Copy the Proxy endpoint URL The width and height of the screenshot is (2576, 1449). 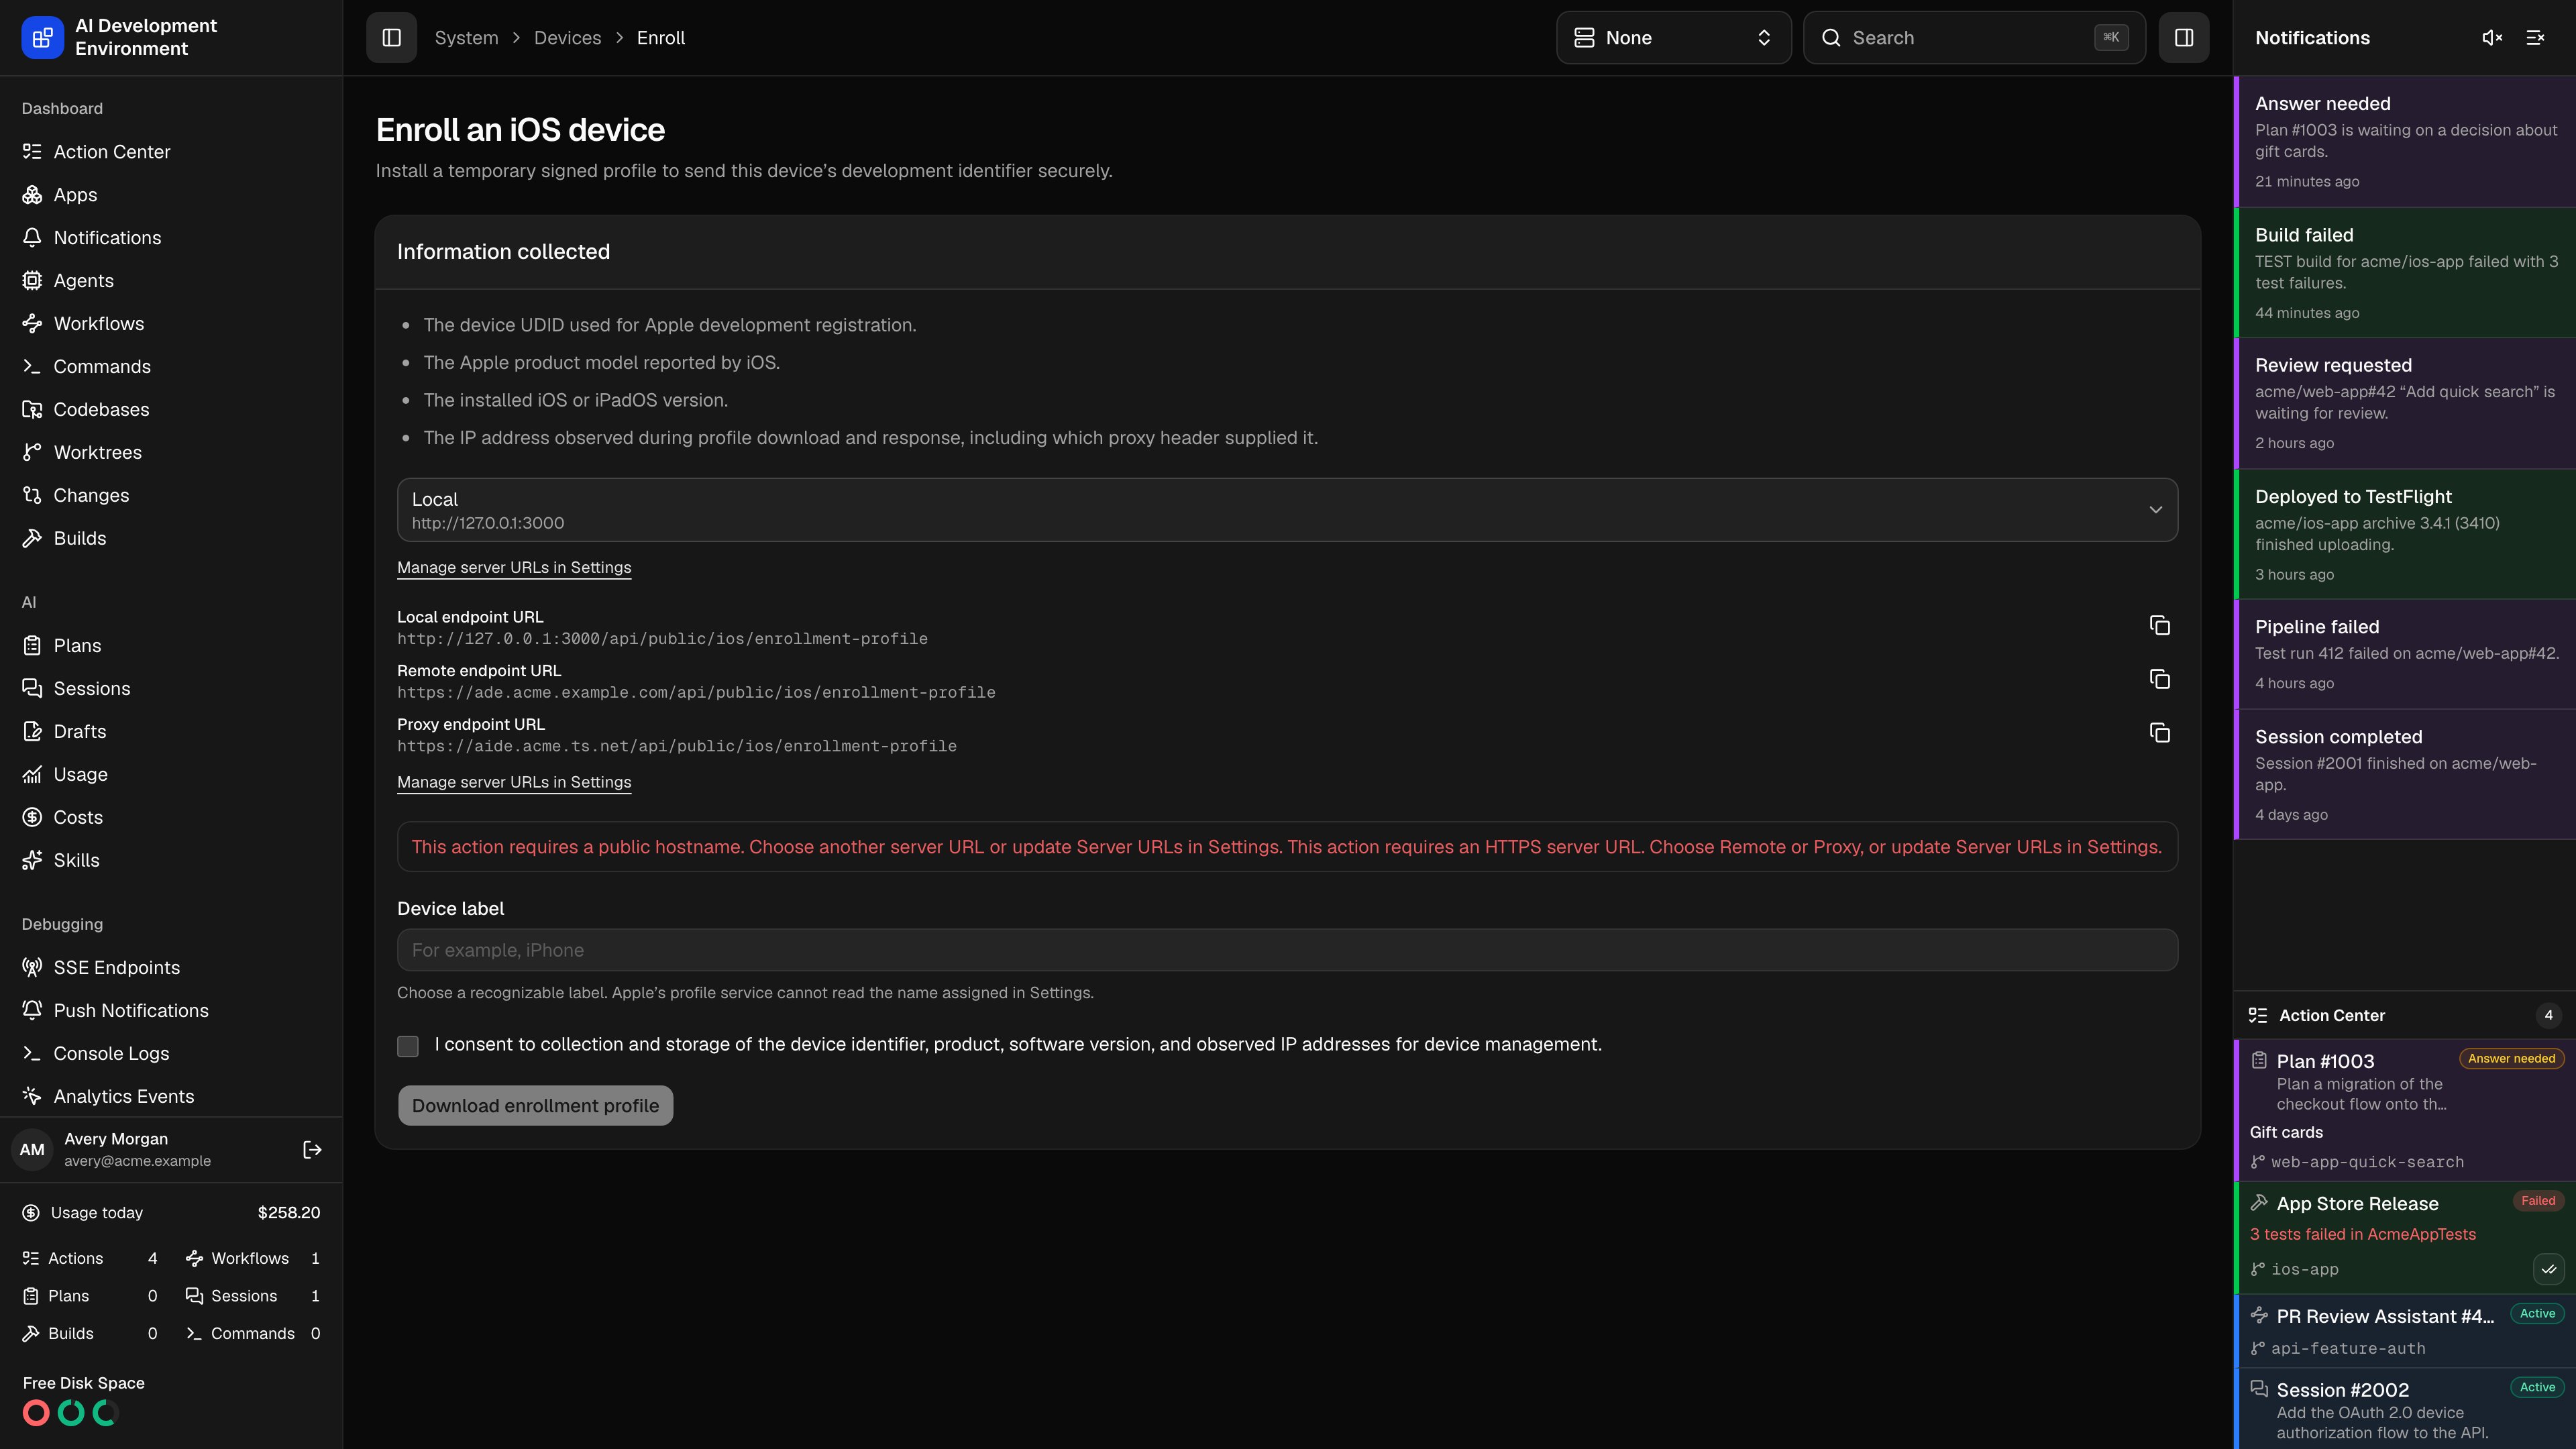(x=2159, y=733)
